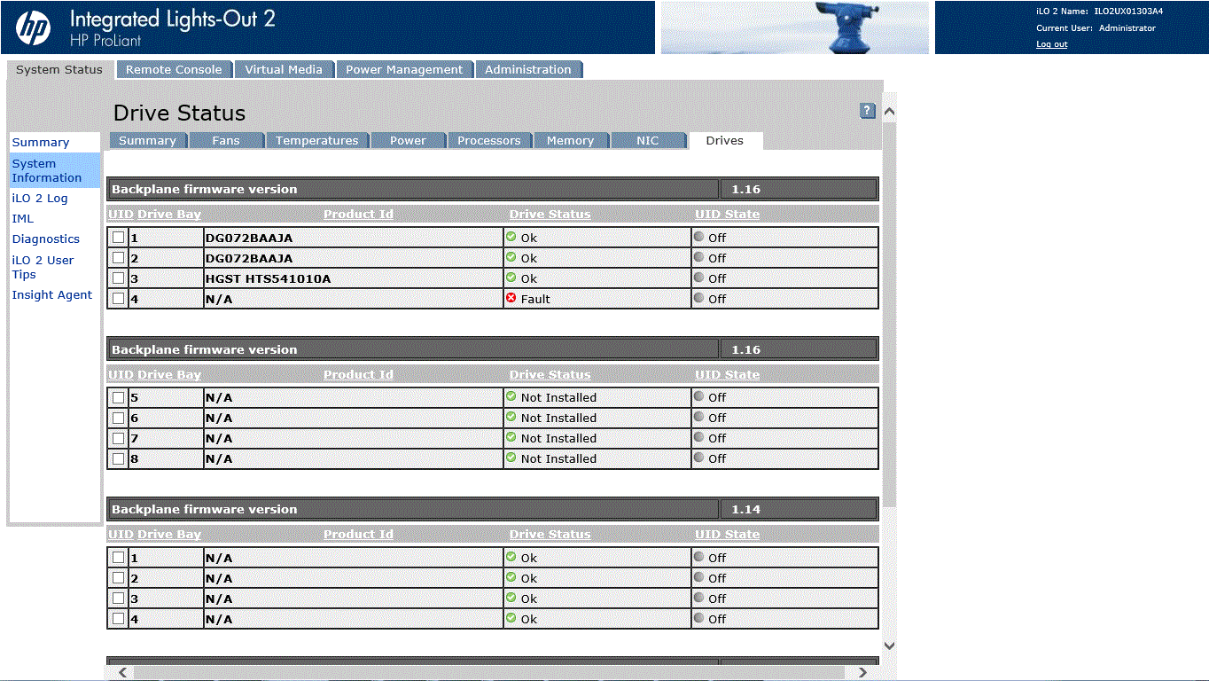The image size is (1209, 681).
Task: Open the iLO 2 Log link
Action: coord(40,199)
